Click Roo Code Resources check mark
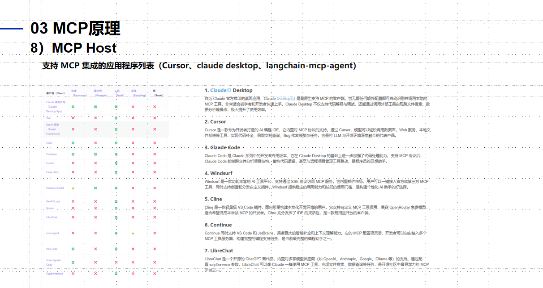 [x=73, y=249]
